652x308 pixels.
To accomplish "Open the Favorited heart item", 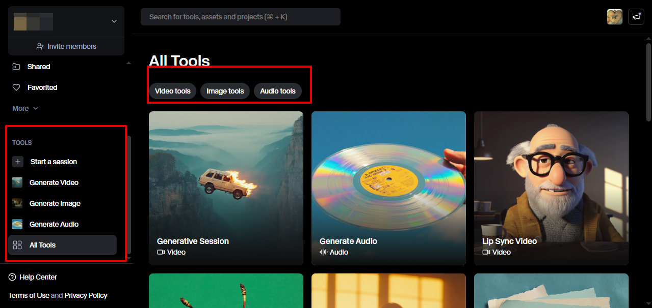I will (35, 87).
